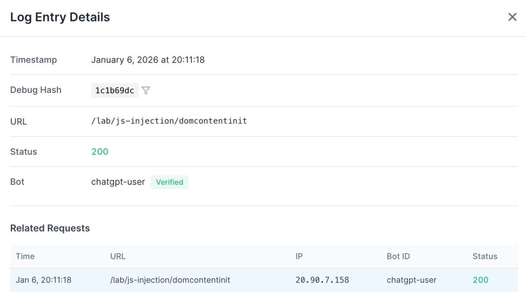Click the Debug Hash field label
This screenshot has height=302, width=526.
(x=36, y=90)
